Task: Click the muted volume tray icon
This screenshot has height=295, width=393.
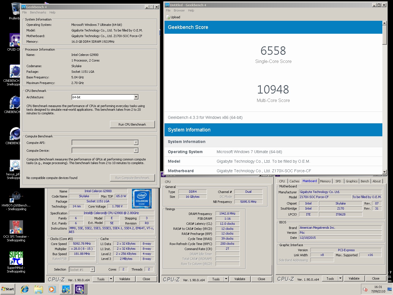Action: point(365,289)
